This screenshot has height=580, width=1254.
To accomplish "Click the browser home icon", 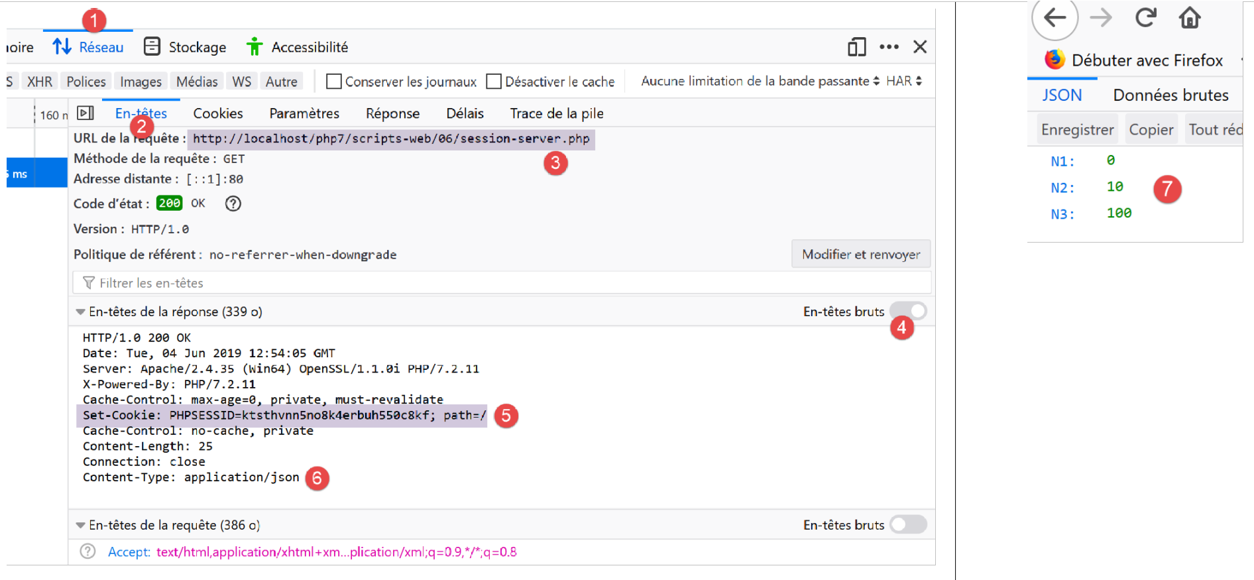I will 1190,18.
